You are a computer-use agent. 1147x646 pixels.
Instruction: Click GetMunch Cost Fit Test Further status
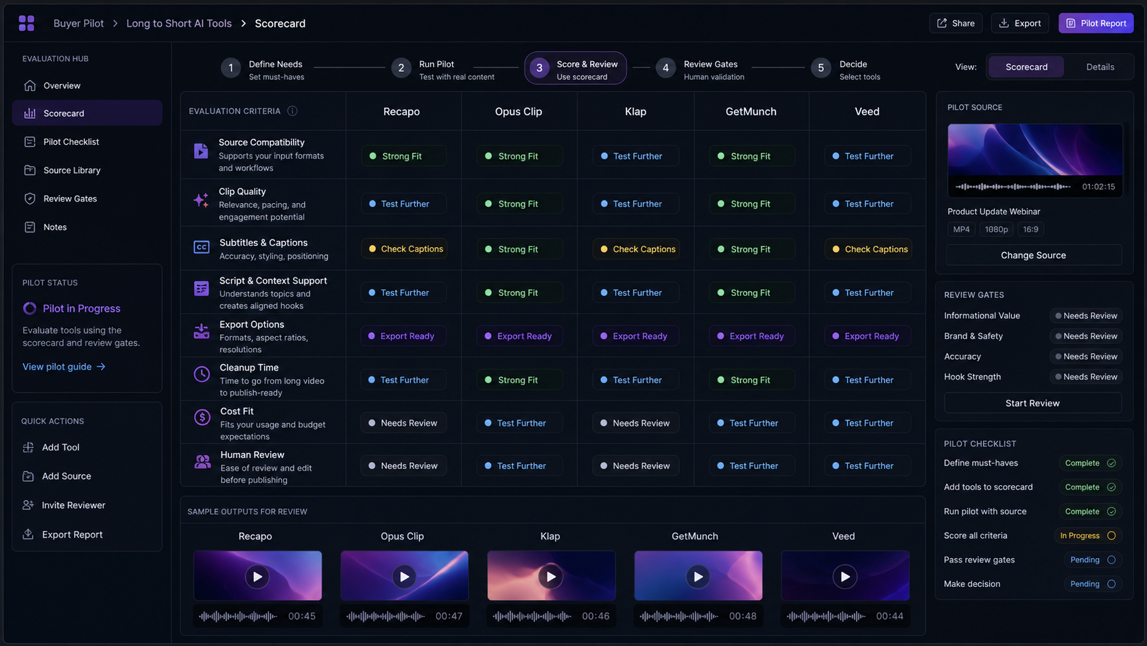point(751,424)
